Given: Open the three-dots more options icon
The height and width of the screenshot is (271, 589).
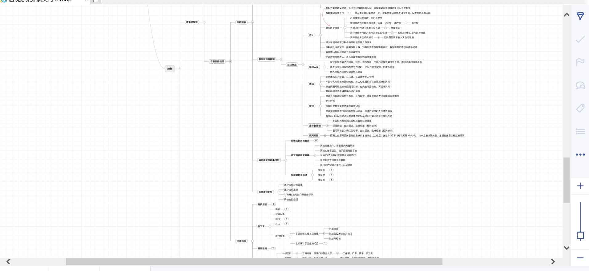Looking at the screenshot, I should click(580, 154).
